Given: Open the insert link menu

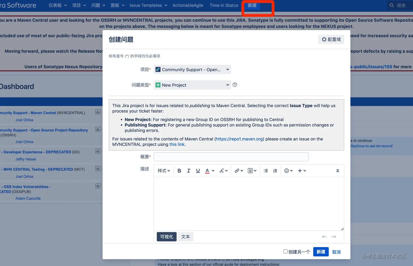Looking at the screenshot, I should point(239,171).
